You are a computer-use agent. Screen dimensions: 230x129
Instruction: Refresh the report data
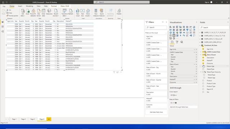(71, 12)
